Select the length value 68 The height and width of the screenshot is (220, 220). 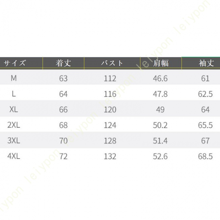click(63, 125)
